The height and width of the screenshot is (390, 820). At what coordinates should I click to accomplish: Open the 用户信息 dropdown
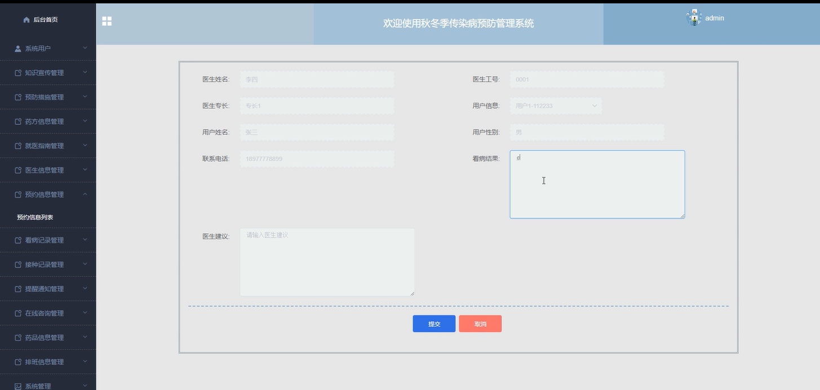click(x=556, y=106)
